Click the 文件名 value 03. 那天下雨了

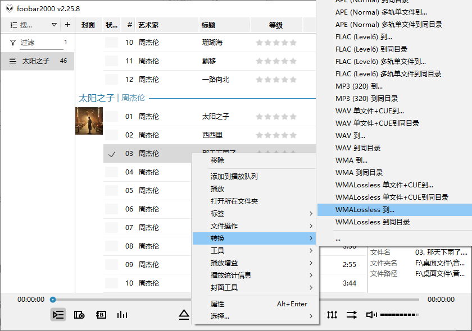point(441,252)
